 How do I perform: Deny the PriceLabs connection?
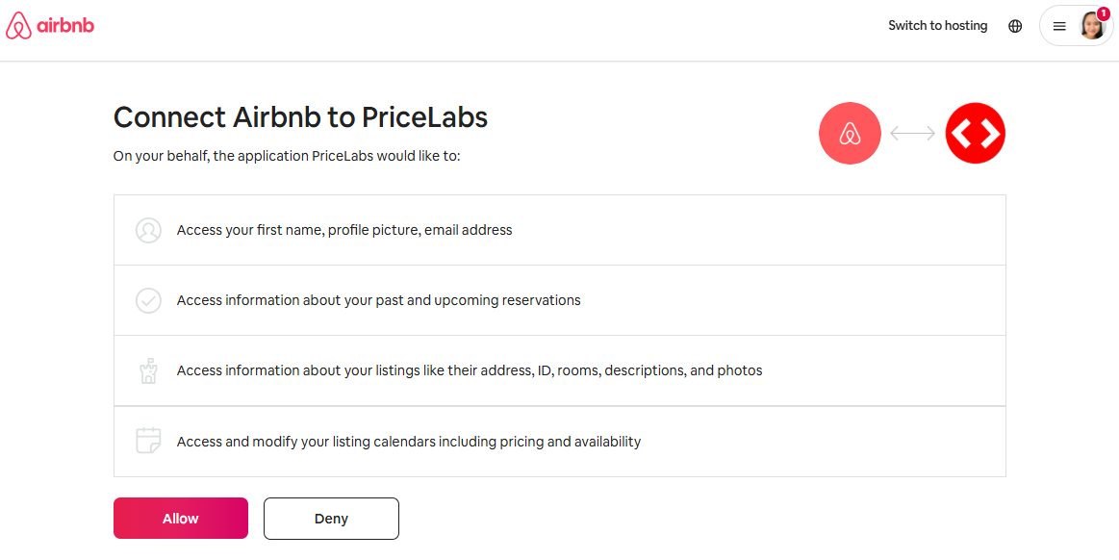coord(331,519)
